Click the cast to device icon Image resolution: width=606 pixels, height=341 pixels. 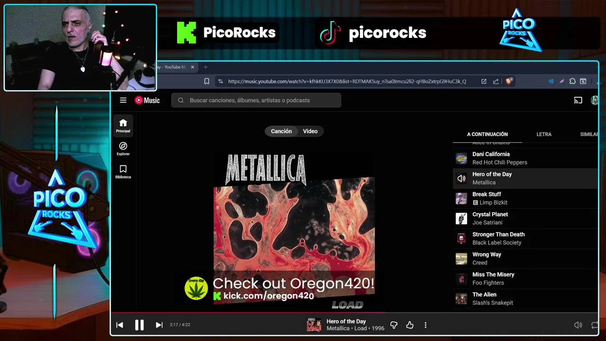(578, 100)
